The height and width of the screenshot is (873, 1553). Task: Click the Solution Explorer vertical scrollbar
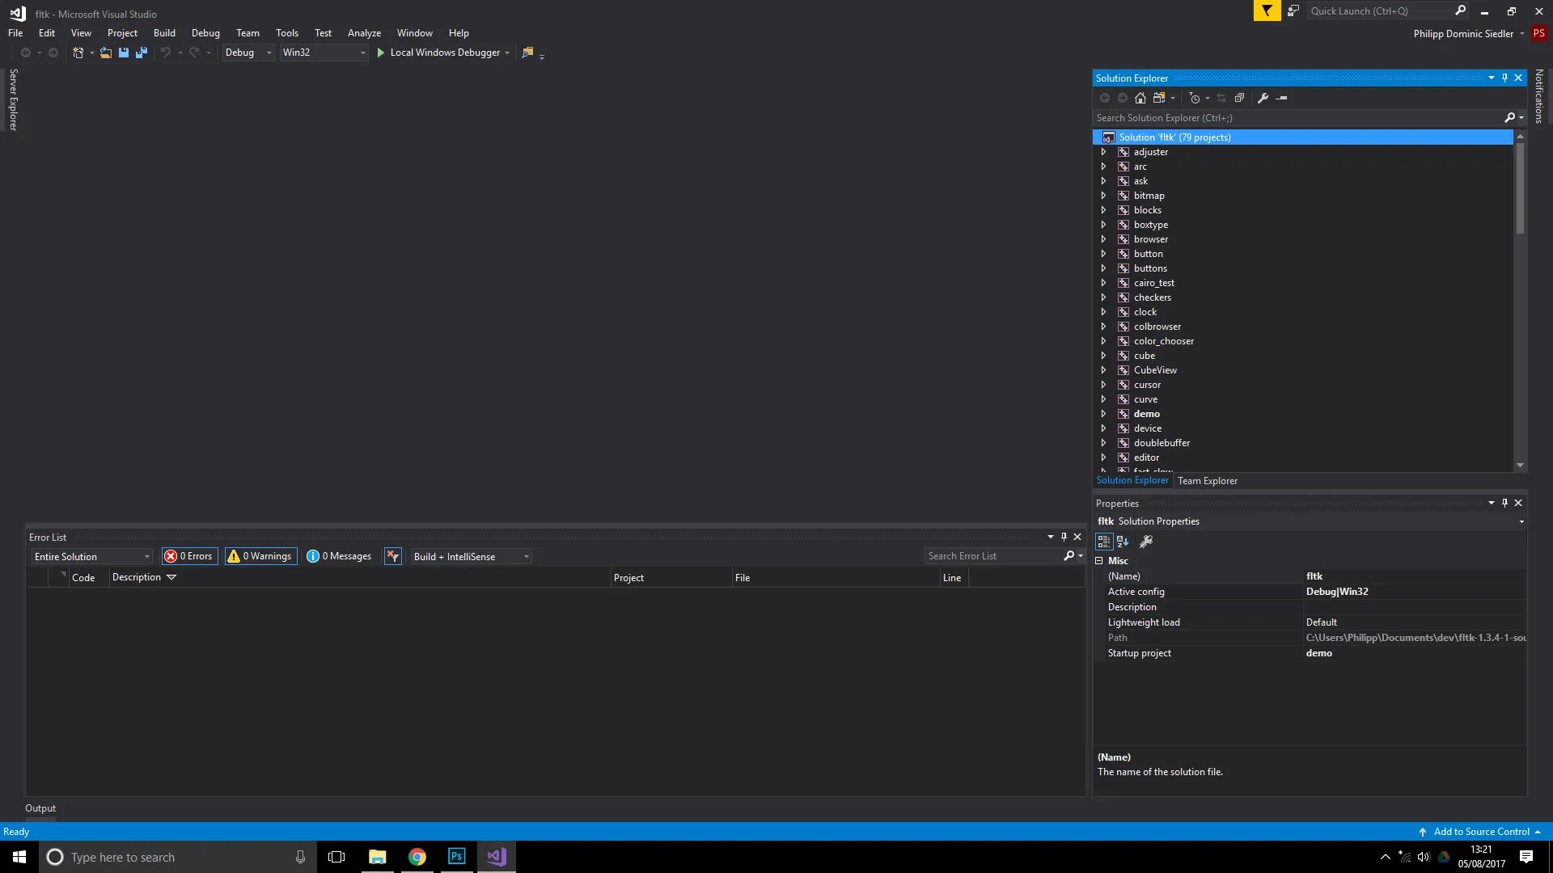pyautogui.click(x=1520, y=190)
